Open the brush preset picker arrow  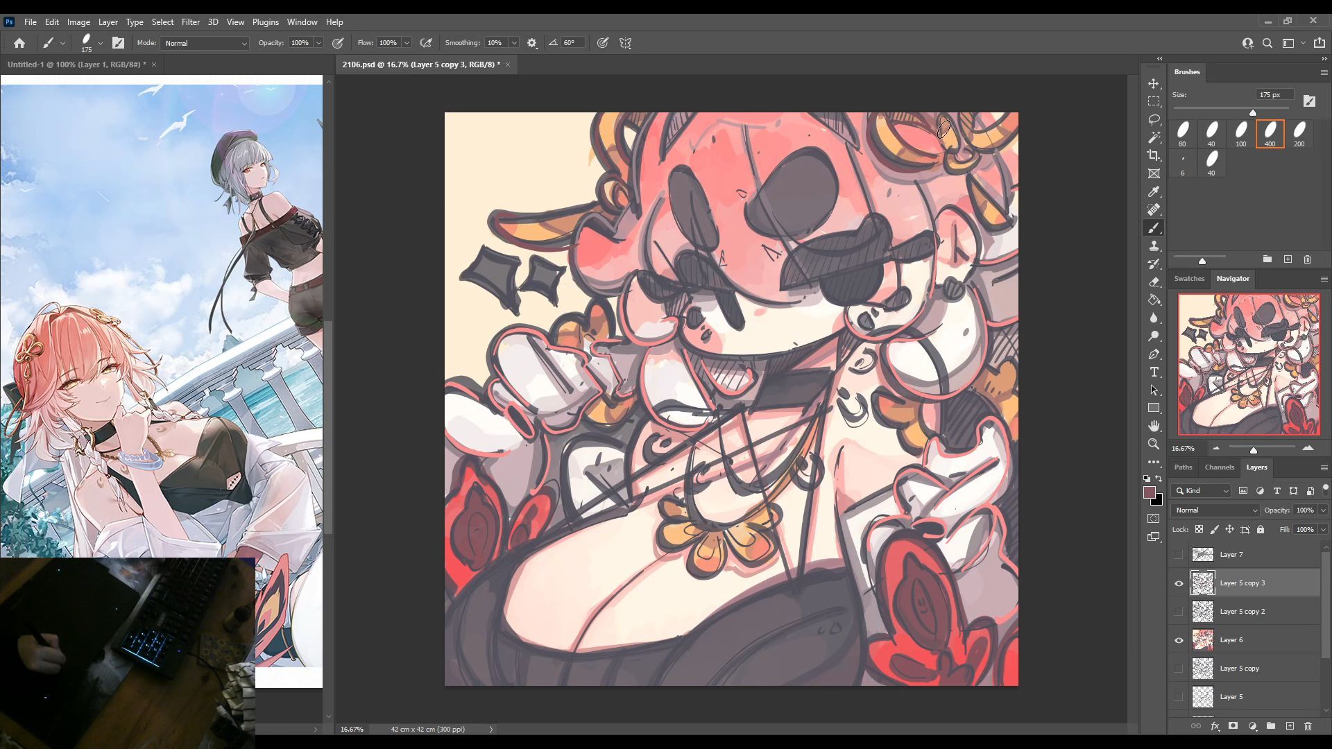coord(101,43)
